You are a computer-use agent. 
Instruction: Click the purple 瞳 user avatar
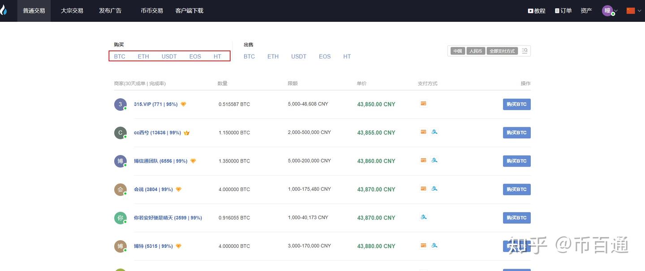(x=607, y=11)
